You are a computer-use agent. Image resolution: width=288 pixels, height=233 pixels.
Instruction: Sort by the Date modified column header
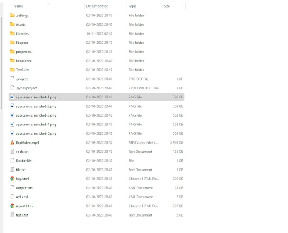point(97,6)
